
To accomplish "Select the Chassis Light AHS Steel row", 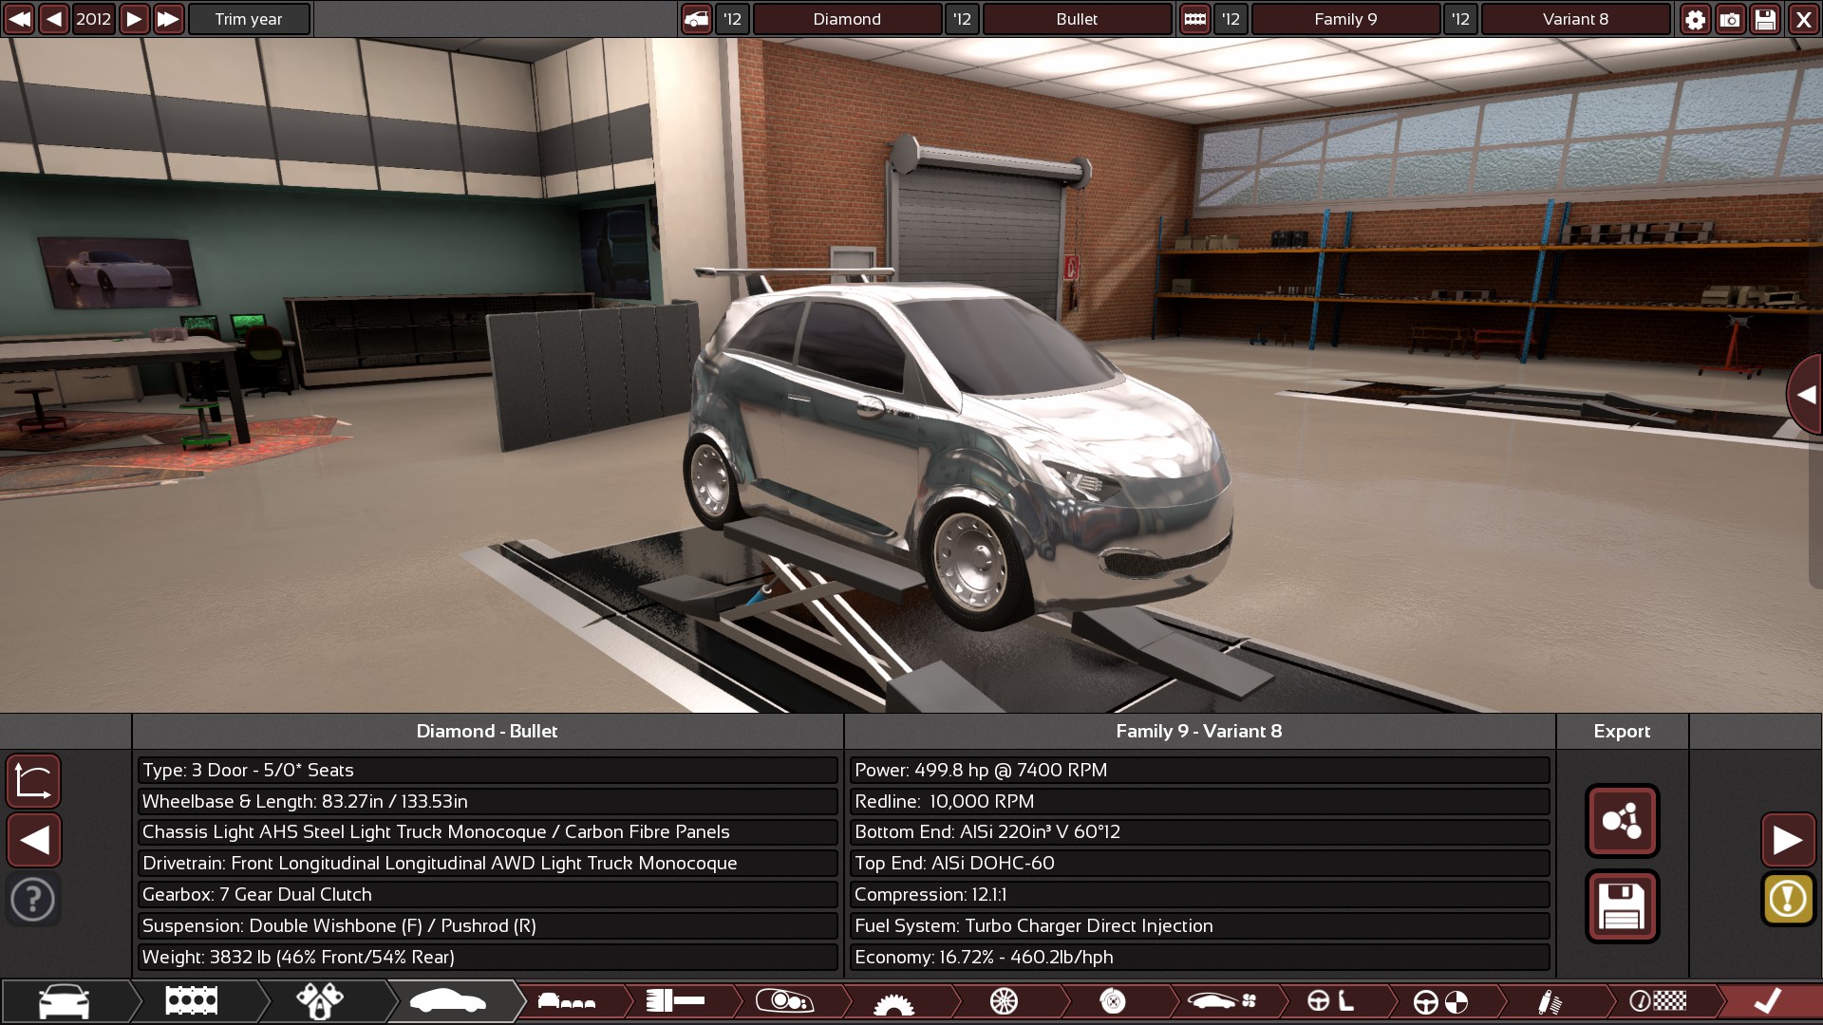I will (x=487, y=832).
